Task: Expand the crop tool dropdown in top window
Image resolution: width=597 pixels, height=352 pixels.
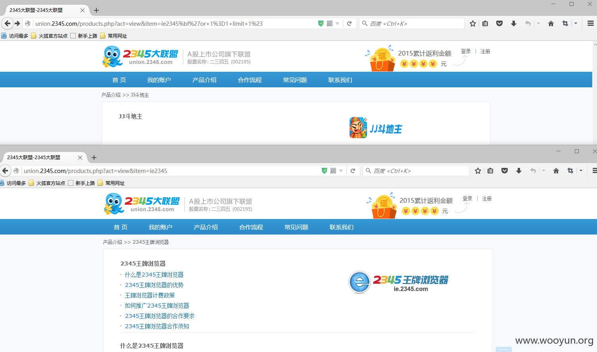Action: [x=576, y=23]
